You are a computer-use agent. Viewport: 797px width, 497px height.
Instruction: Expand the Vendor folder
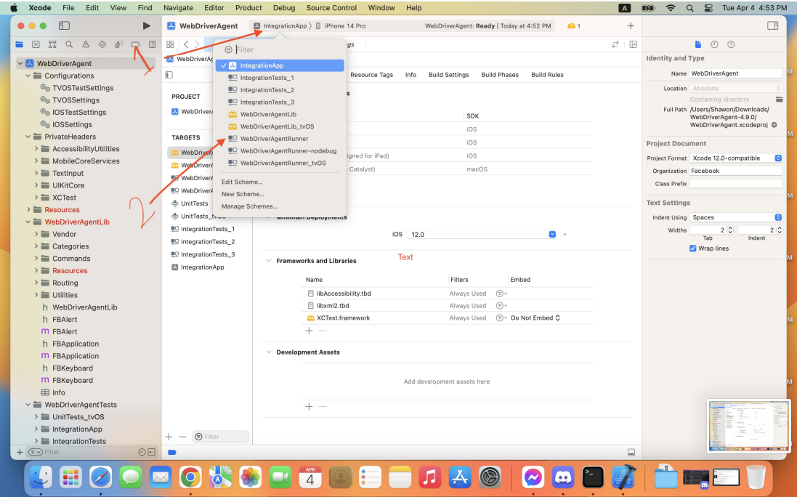(x=36, y=234)
